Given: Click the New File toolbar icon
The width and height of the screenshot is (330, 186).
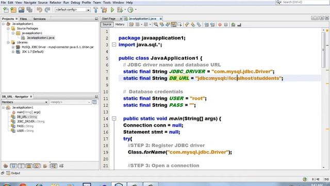Looking at the screenshot, I should pos(6,10).
